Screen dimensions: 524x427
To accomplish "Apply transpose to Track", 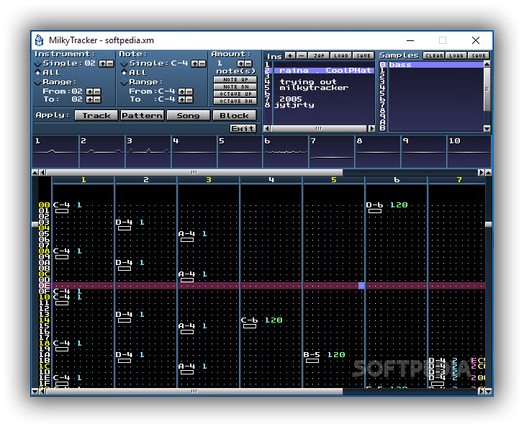I will click(96, 115).
